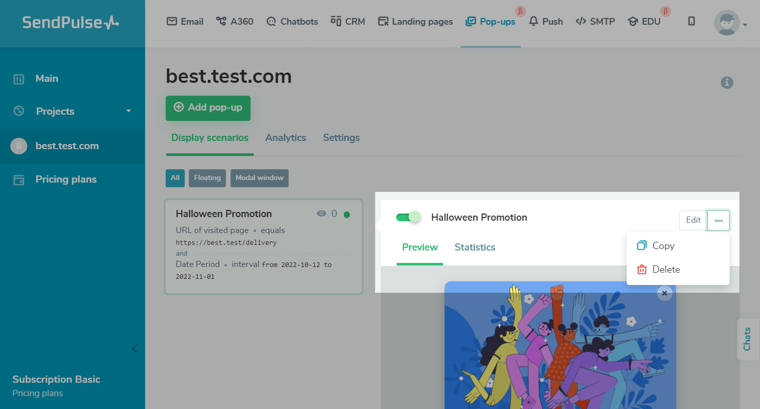Toggle the Halloween Promotion switch off
The image size is (760, 409).
(409, 217)
